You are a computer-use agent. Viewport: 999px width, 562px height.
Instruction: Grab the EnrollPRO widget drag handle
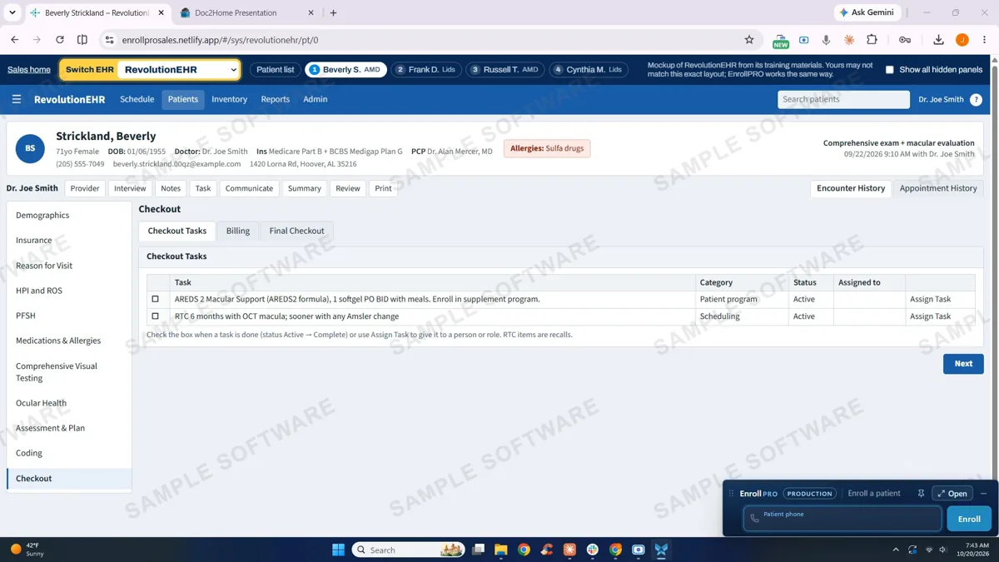pyautogui.click(x=731, y=494)
